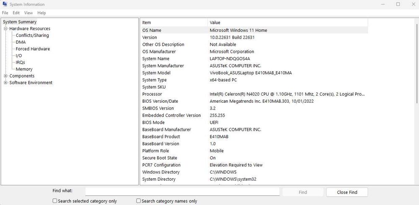Select the System Manufacturer row
This screenshot has height=205, width=419.
coord(254,66)
